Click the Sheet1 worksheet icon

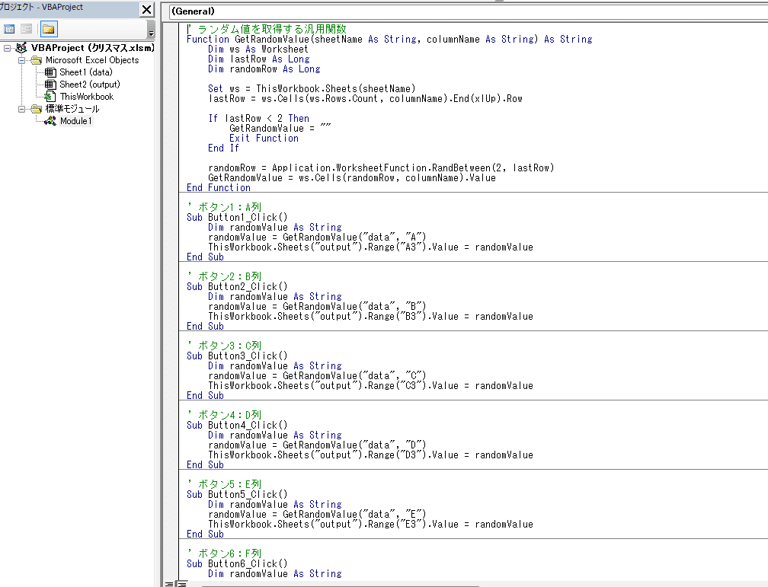50,72
